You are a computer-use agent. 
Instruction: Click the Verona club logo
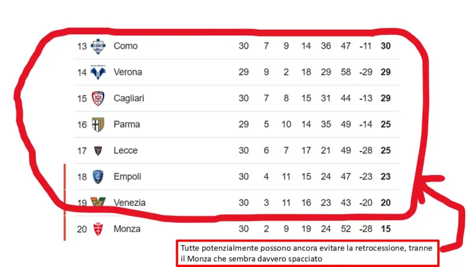(98, 72)
